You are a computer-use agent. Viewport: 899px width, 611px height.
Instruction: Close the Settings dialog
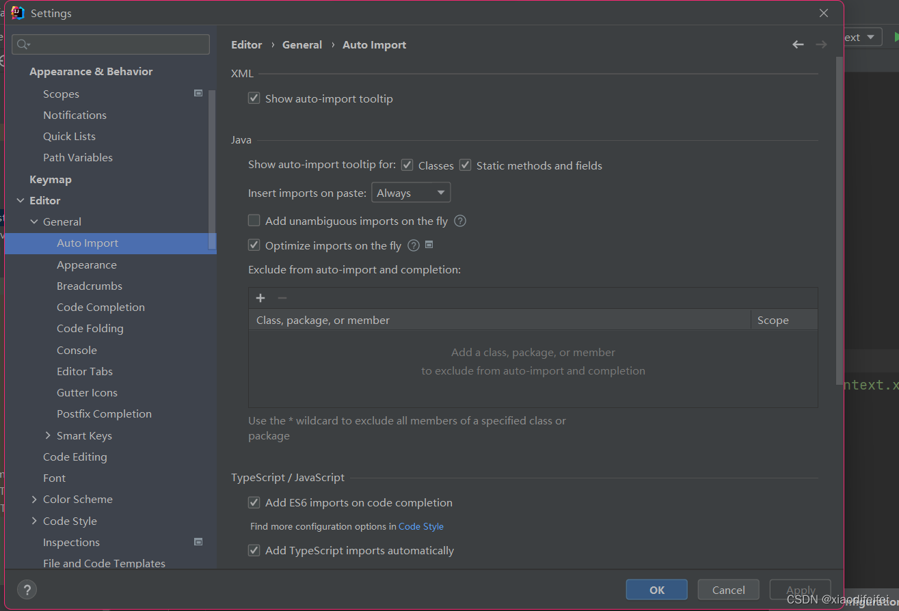pyautogui.click(x=824, y=13)
